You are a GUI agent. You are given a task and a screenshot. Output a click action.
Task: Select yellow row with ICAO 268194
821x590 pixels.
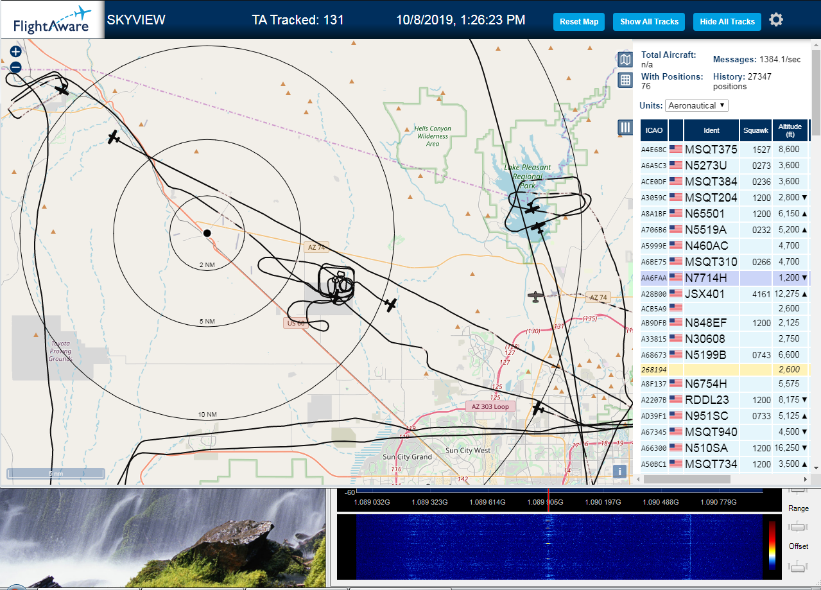(725, 370)
